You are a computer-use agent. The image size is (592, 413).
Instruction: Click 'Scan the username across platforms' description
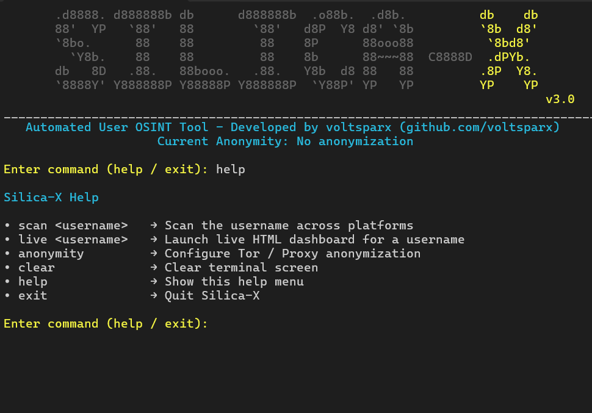(x=289, y=226)
